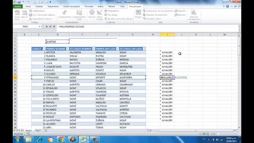Image resolution: width=254 pixels, height=143 pixels.
Task: Click the Grabar macro button
Action: (x=37, y=11)
